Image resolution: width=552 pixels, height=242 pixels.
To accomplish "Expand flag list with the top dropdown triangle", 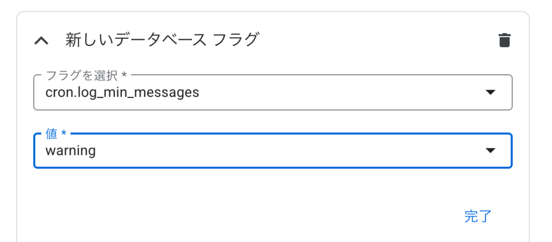I will 491,92.
